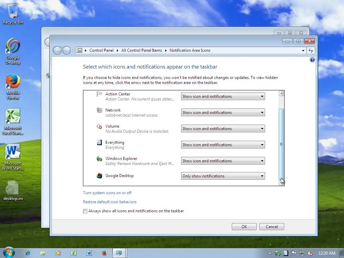Click the 'collabnet.local Internet access' text

click(131, 115)
